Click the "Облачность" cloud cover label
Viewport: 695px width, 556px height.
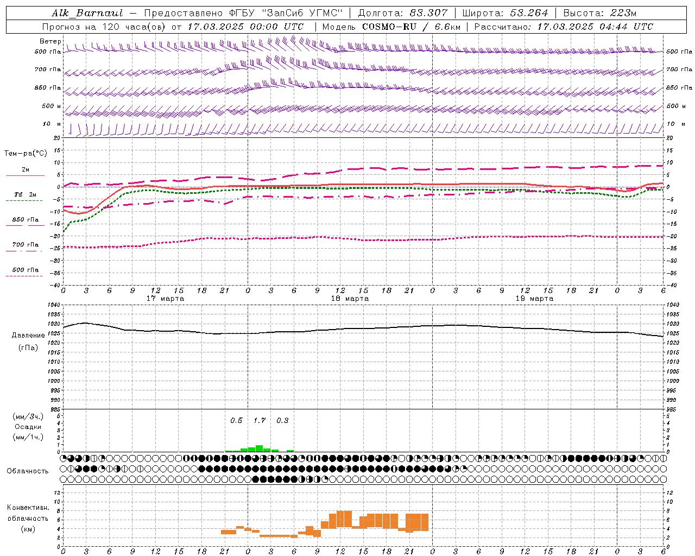coord(28,471)
